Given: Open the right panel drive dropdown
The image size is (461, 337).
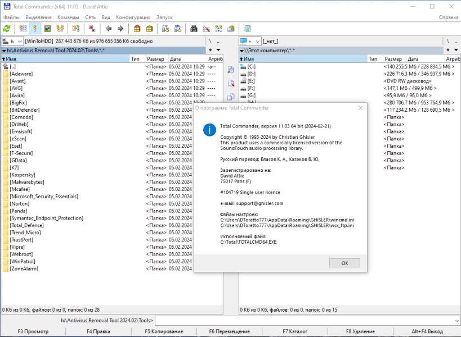Looking at the screenshot, I should pyautogui.click(x=250, y=42).
